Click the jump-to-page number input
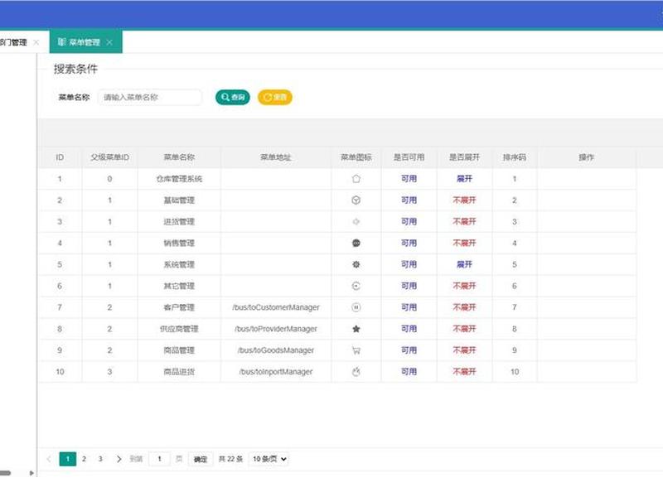The width and height of the screenshot is (663, 497). 159,459
